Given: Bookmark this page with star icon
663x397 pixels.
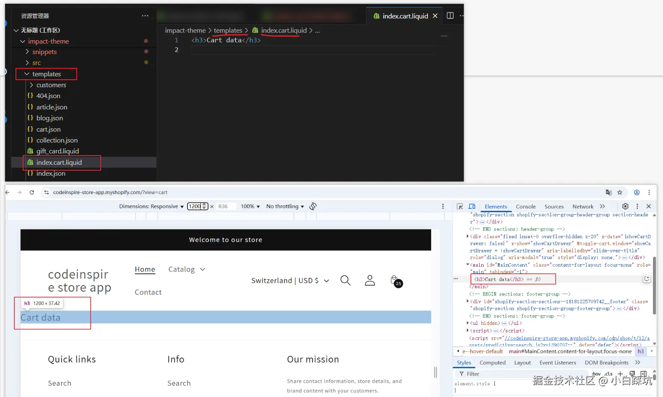Looking at the screenshot, I should coord(620,192).
